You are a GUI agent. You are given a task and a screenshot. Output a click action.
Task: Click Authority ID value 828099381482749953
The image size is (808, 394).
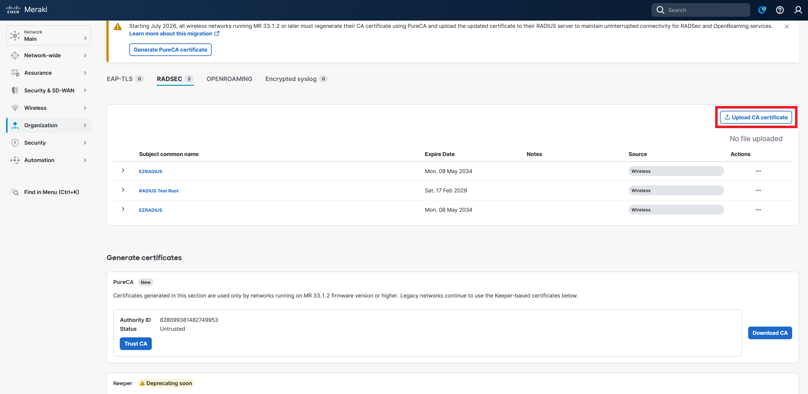point(189,320)
